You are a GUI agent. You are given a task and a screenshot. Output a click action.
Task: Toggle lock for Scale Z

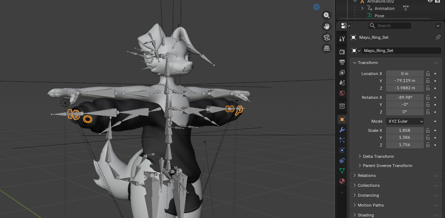[428, 145]
